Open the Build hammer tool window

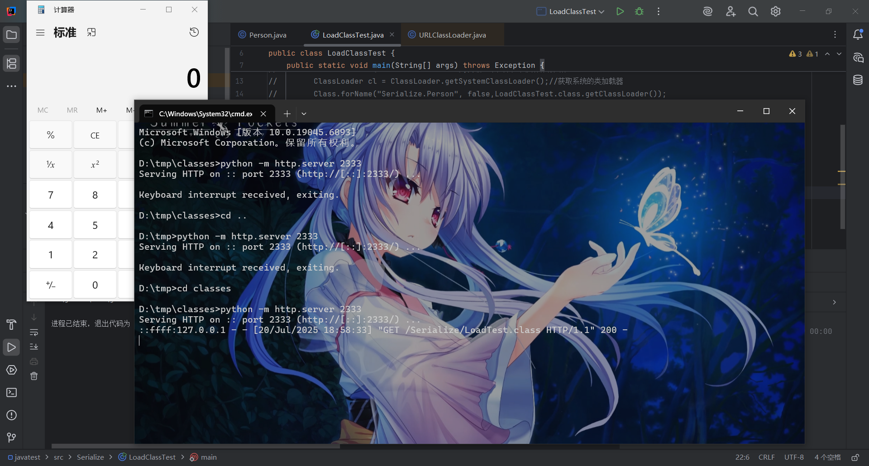[x=11, y=324]
